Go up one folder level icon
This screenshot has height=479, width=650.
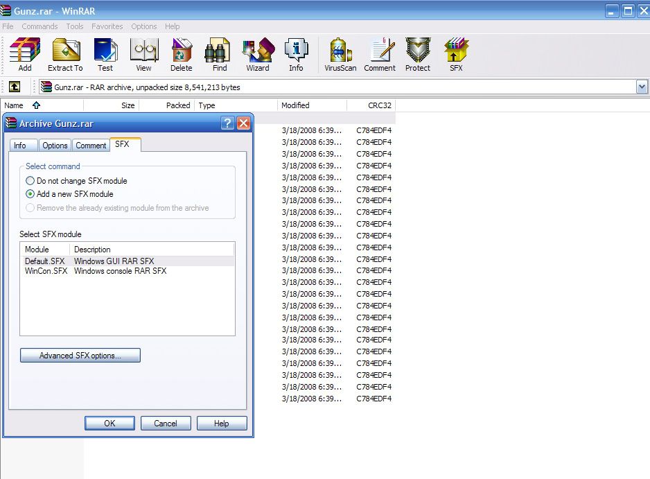pos(15,87)
